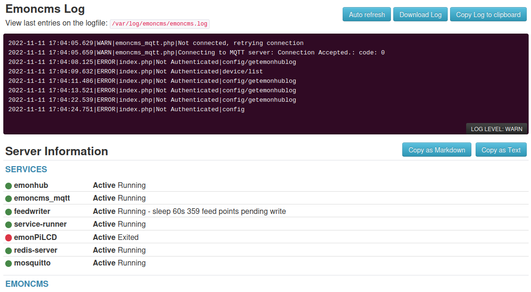The height and width of the screenshot is (292, 531).
Task: Copy server information as Markdown
Action: pos(436,150)
